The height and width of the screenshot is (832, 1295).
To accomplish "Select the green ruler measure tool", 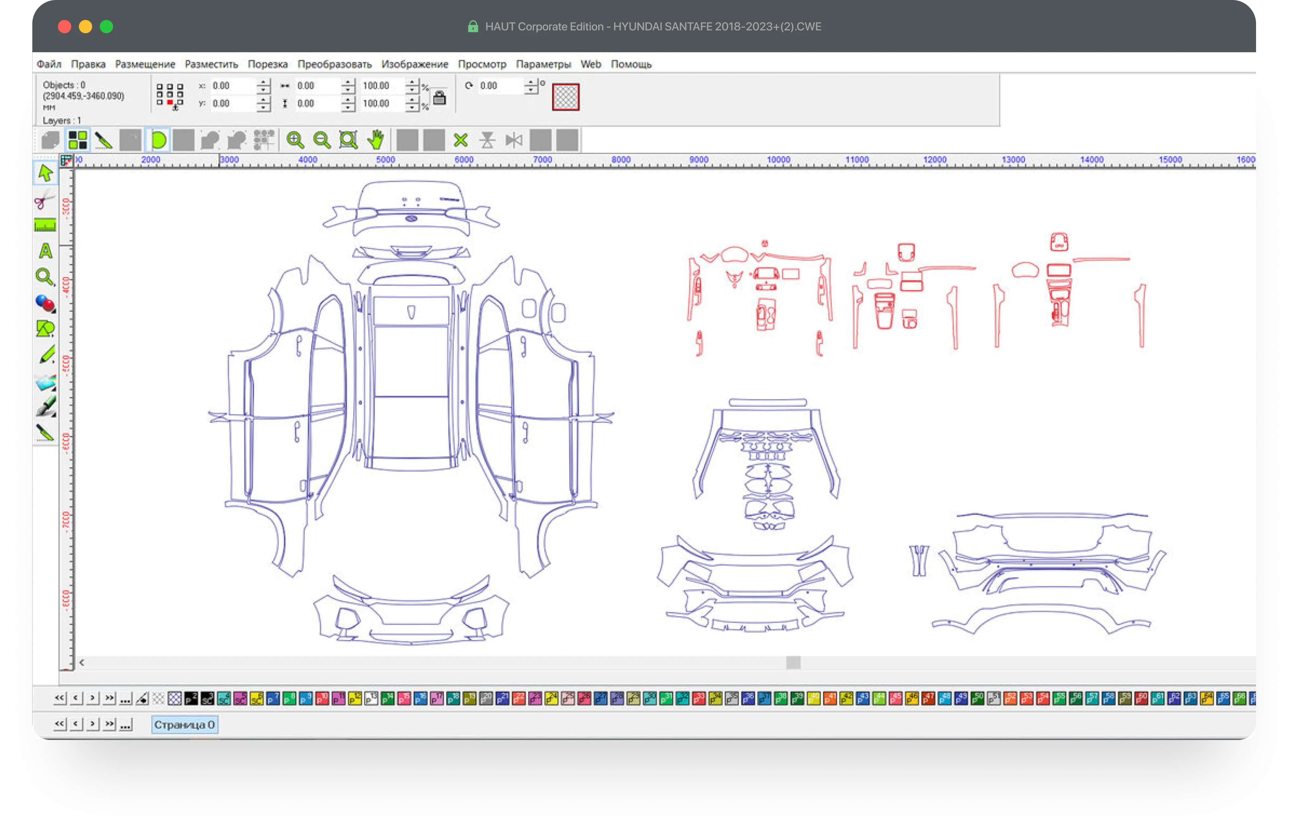I will 45,225.
